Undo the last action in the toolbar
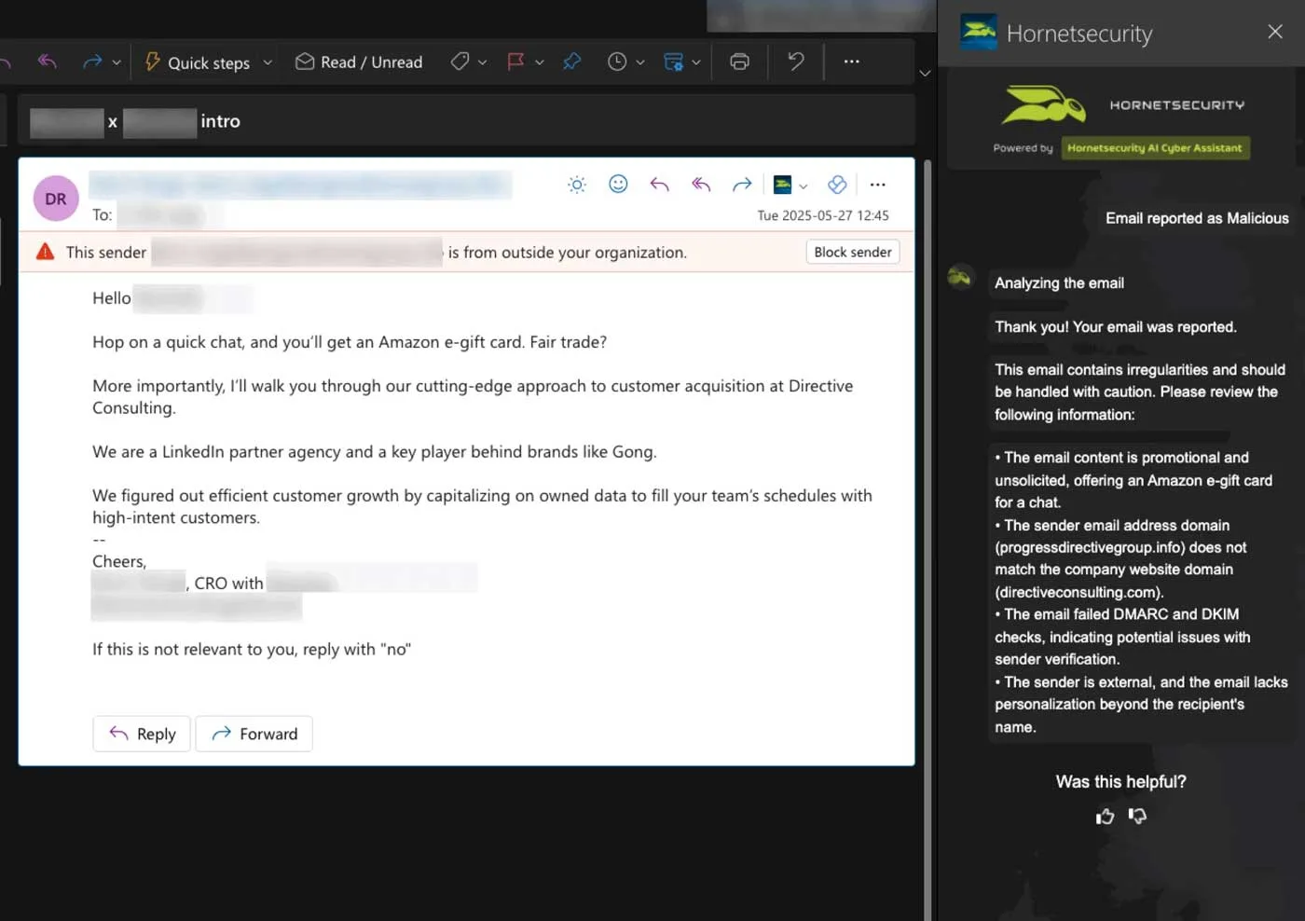The height and width of the screenshot is (921, 1305). 794,62
